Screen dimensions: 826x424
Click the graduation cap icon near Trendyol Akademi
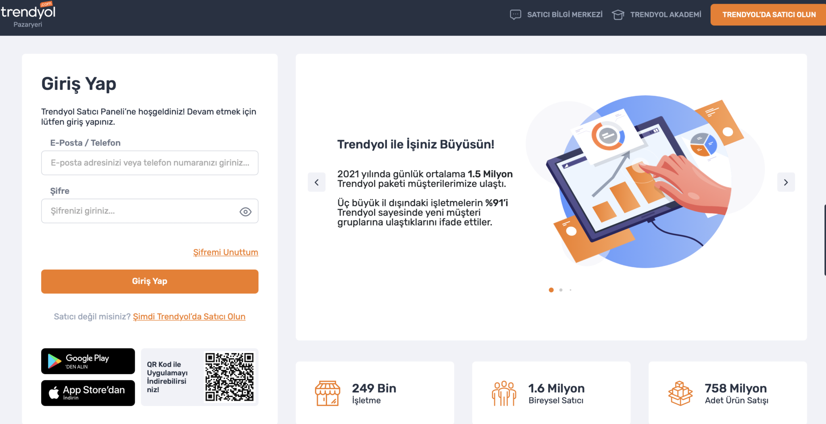click(618, 15)
